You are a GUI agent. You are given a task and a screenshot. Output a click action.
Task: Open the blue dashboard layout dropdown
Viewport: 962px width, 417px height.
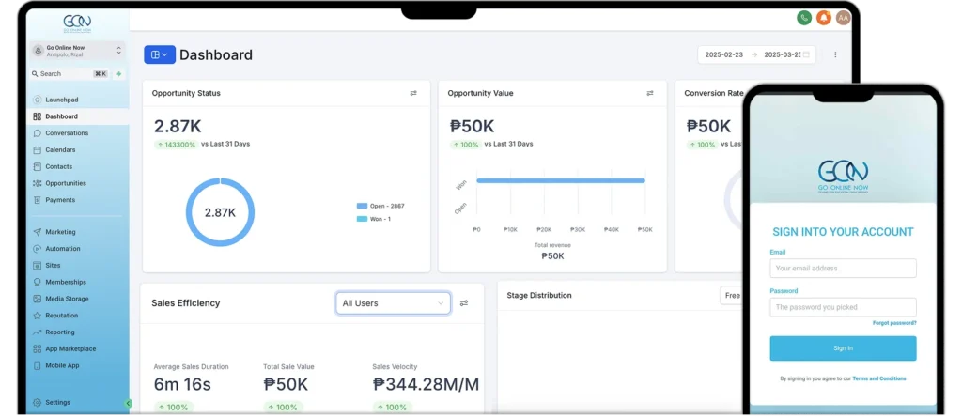click(x=159, y=54)
